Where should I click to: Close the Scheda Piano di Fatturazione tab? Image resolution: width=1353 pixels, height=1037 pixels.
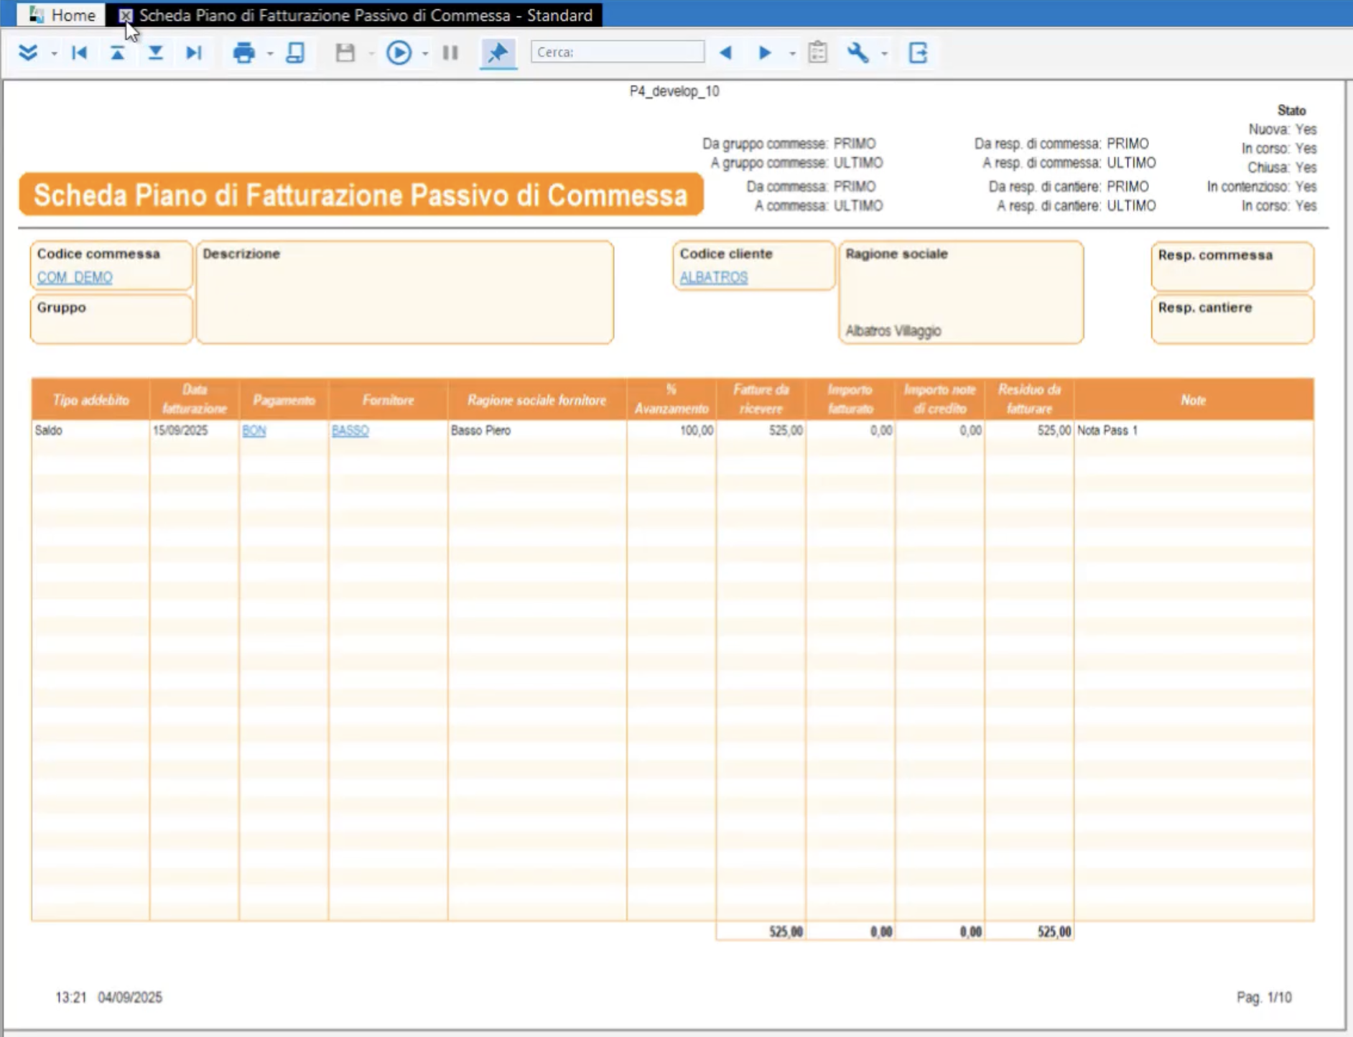(x=126, y=15)
